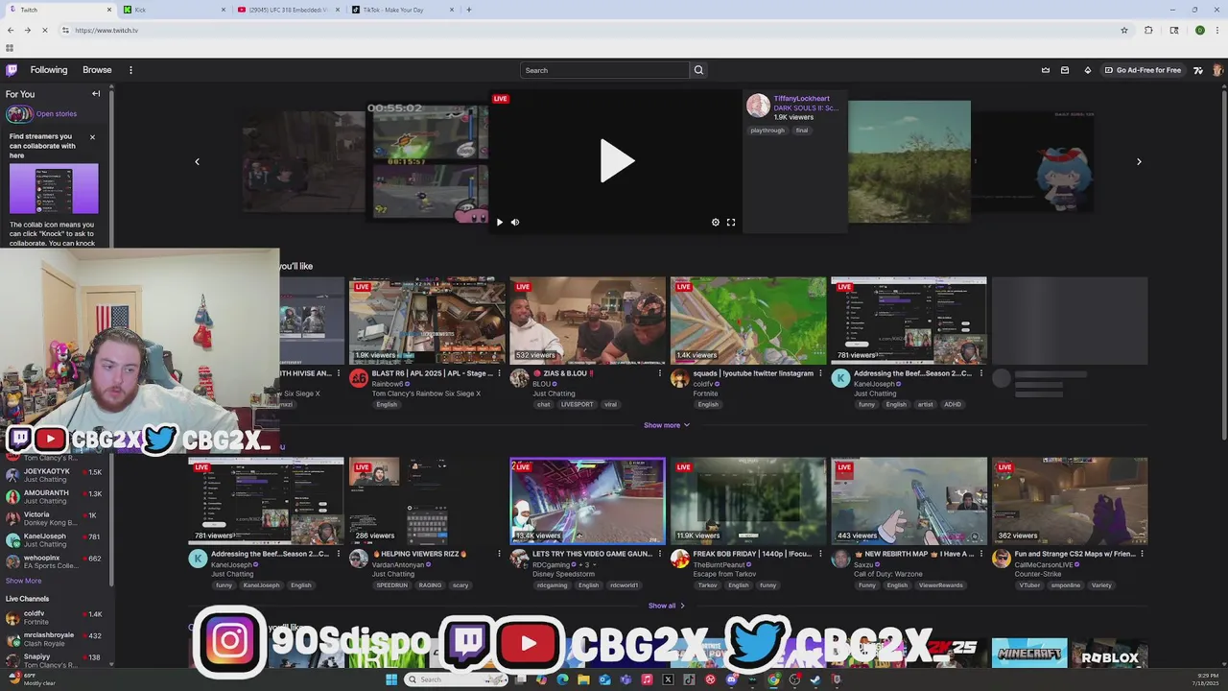Open the user profile avatar menu

pos(1217,70)
